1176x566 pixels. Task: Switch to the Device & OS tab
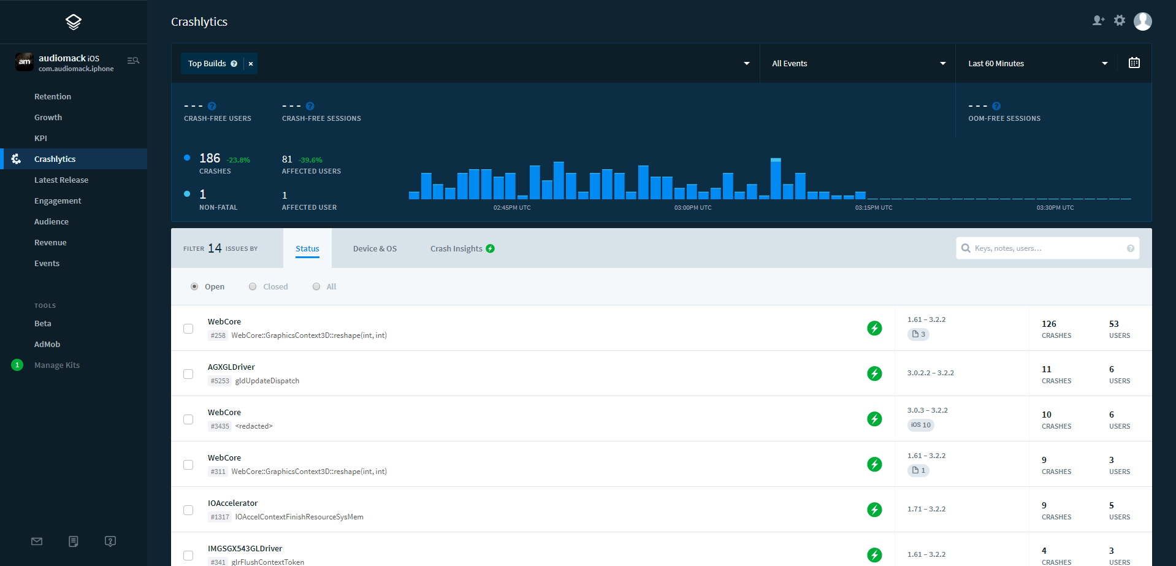click(375, 249)
